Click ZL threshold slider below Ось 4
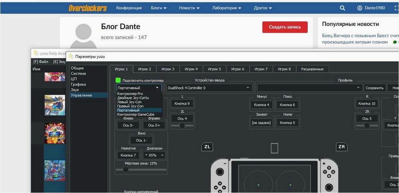The image size is (399, 193). coord(182,126)
